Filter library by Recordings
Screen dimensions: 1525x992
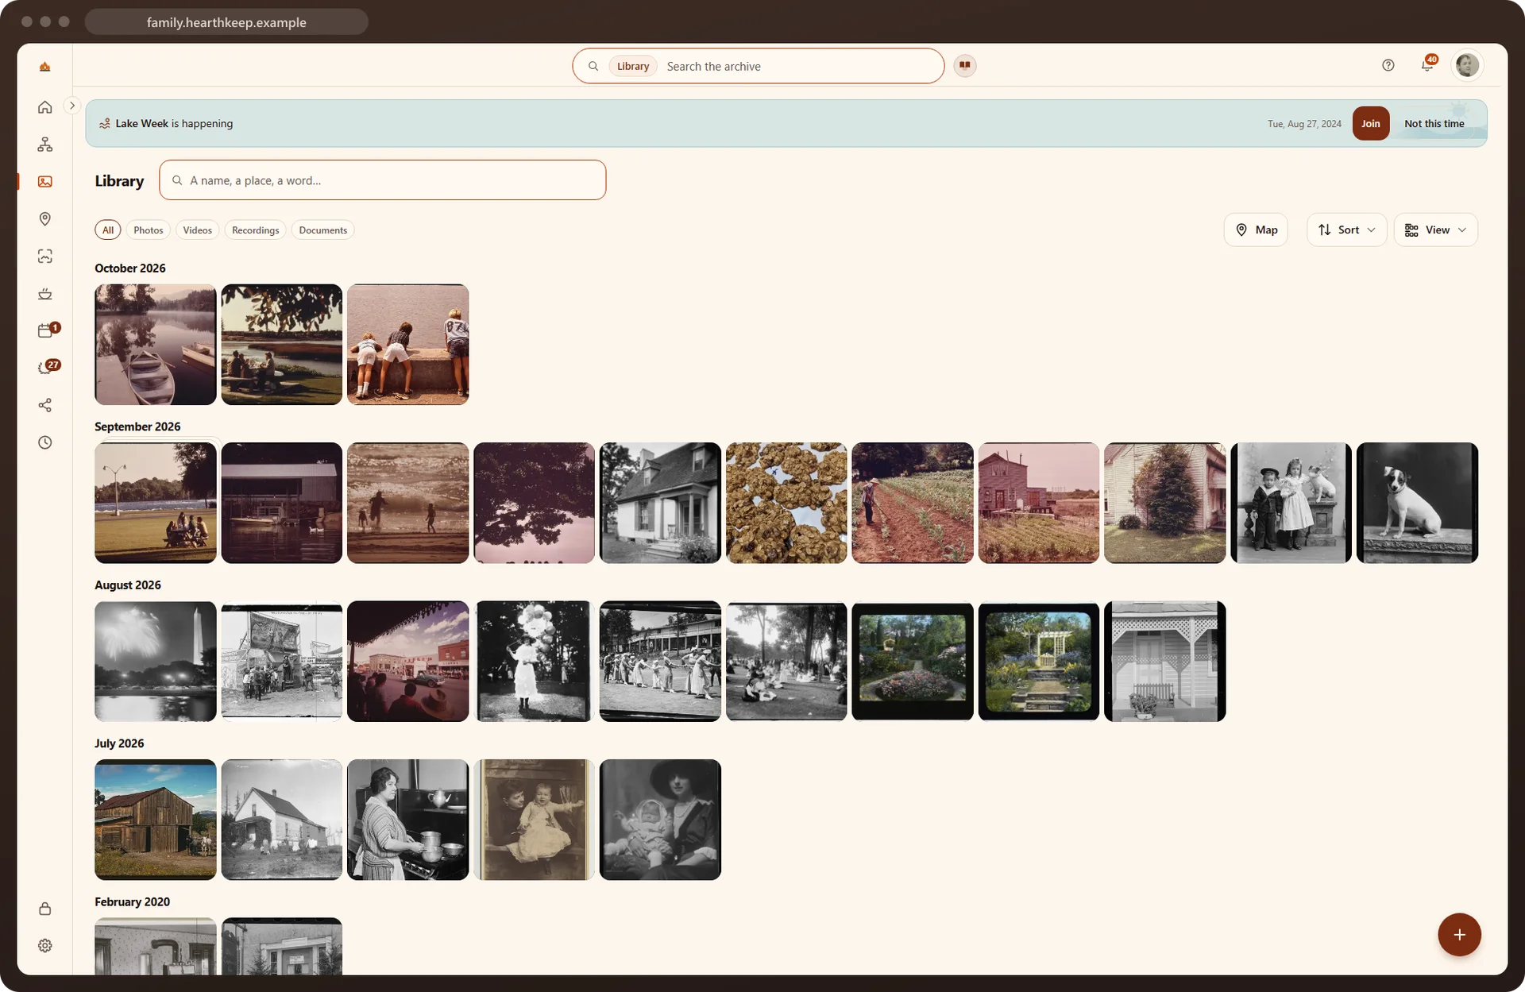click(256, 230)
